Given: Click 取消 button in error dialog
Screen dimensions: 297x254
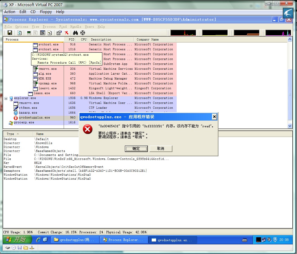Looking at the screenshot, I should click(x=161, y=149).
